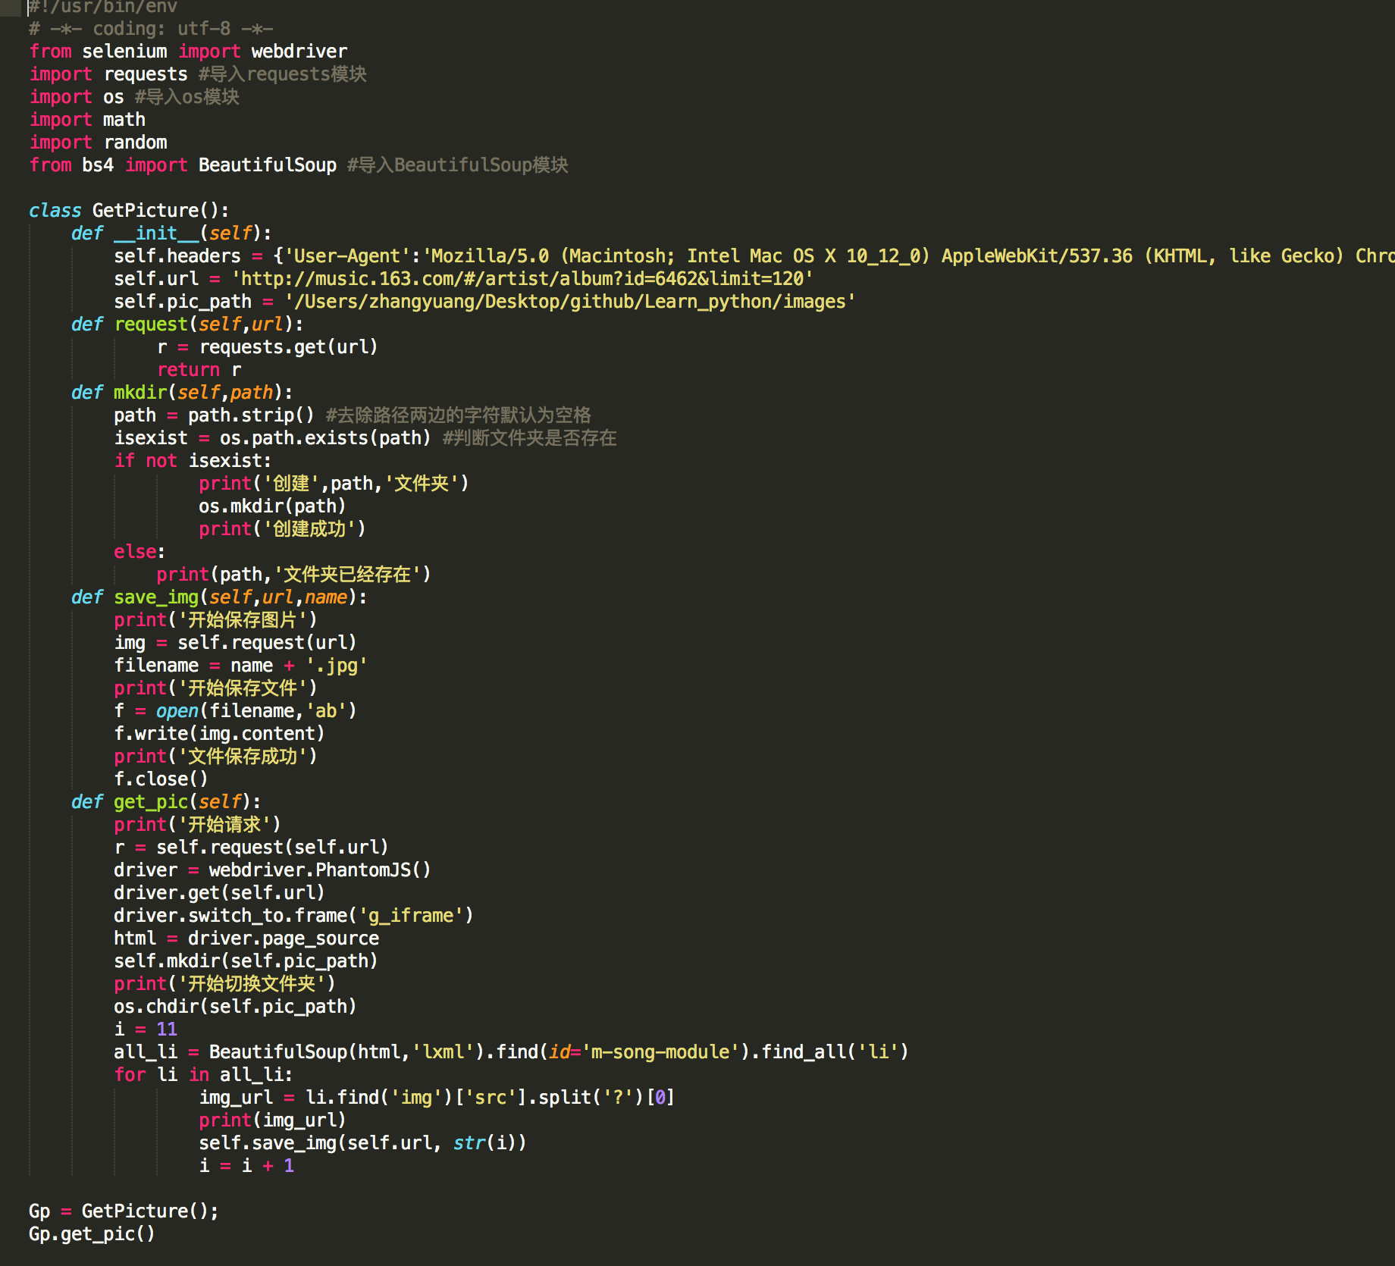
Task: Click the os.mkdir(path) statement
Action: (x=272, y=506)
